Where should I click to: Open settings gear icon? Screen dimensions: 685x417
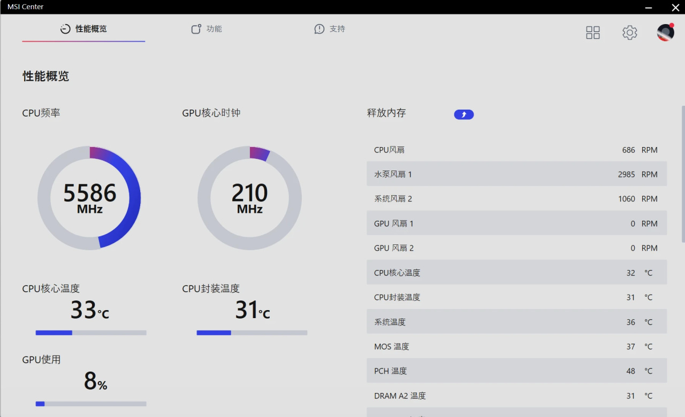click(630, 33)
